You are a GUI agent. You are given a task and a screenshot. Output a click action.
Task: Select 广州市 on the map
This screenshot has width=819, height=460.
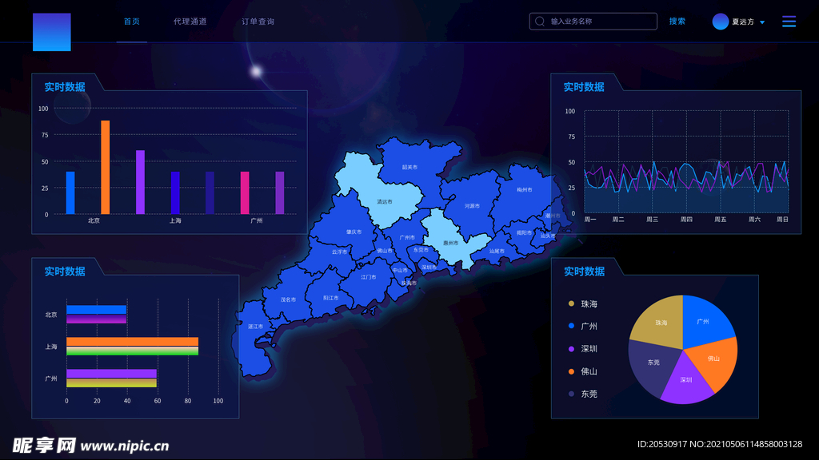pos(407,238)
